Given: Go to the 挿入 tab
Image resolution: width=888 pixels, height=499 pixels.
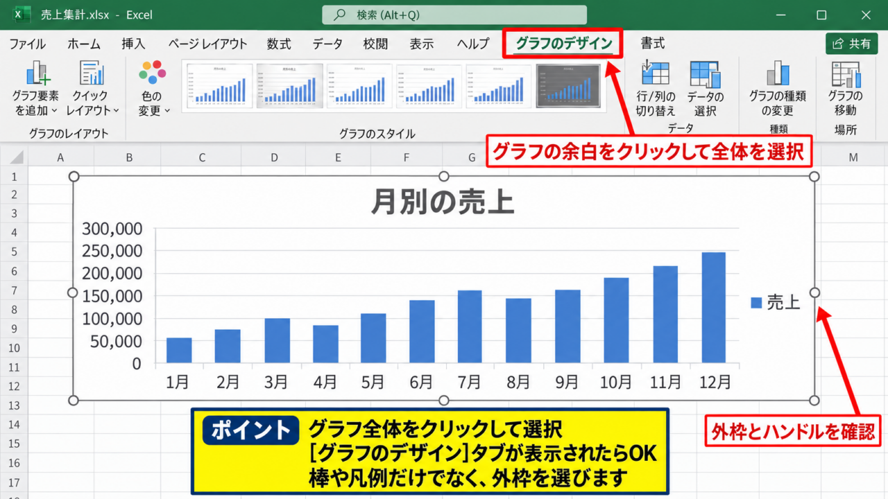Looking at the screenshot, I should coord(134,44).
